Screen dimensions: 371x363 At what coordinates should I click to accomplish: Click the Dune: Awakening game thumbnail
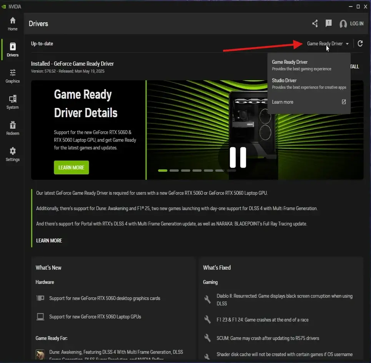click(x=40, y=354)
